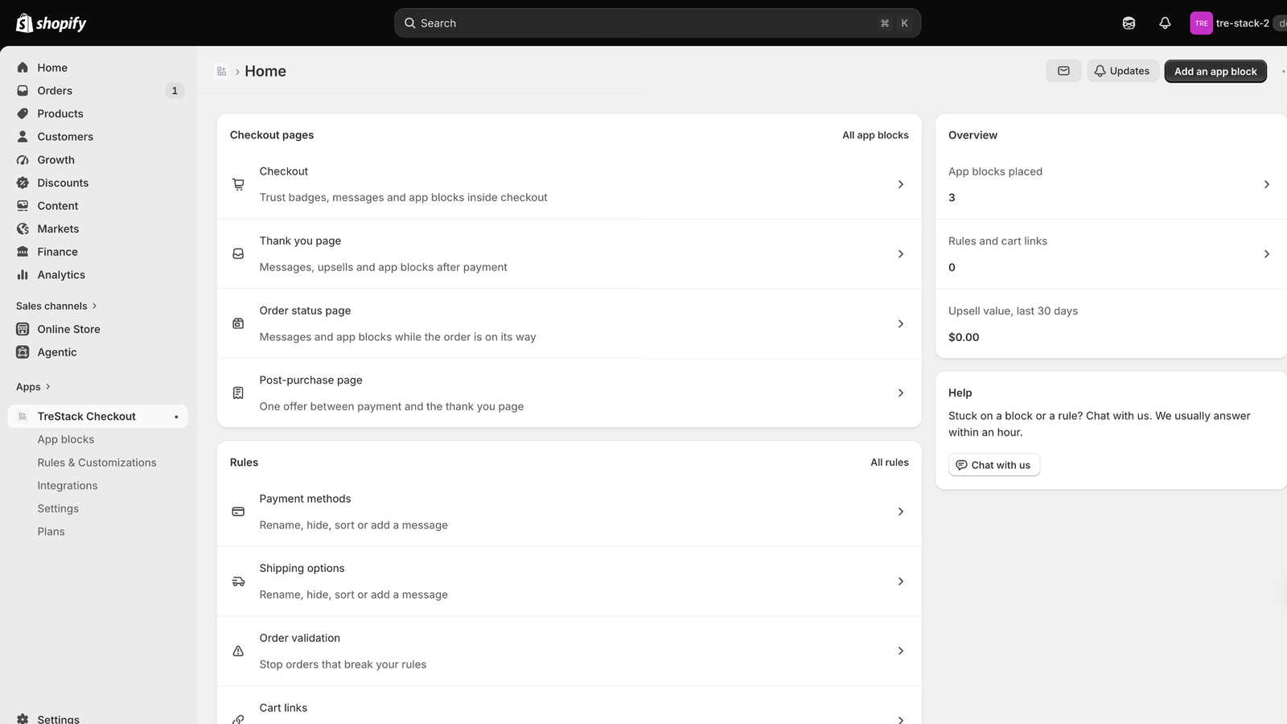Open Plans under TreStack Checkout
Viewport: 1287px width, 724px height.
click(x=51, y=532)
